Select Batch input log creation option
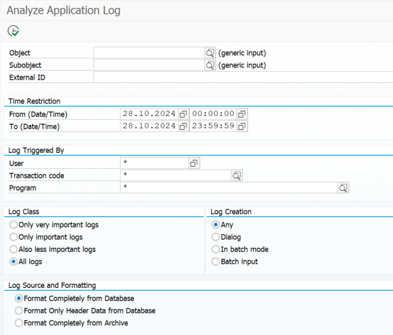The image size is (393, 335). coord(216,262)
